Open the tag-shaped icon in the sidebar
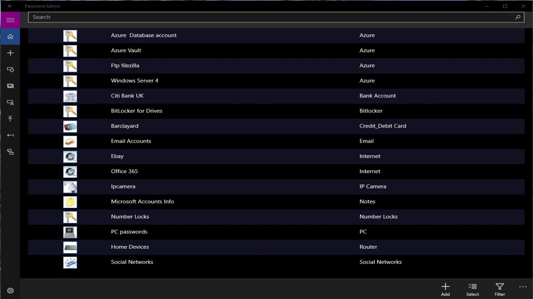The width and height of the screenshot is (533, 299). tap(10, 70)
